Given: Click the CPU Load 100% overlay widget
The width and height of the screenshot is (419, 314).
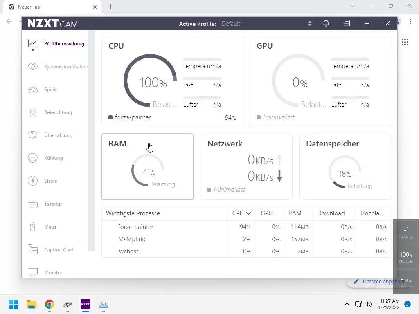Looking at the screenshot, I should (406, 257).
